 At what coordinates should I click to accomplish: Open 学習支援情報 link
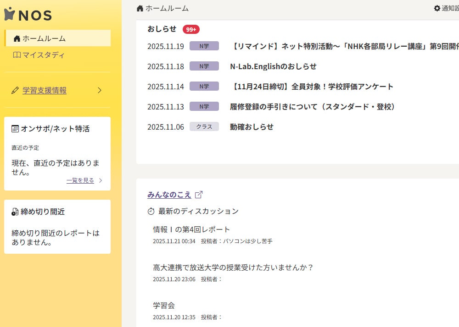(x=45, y=90)
